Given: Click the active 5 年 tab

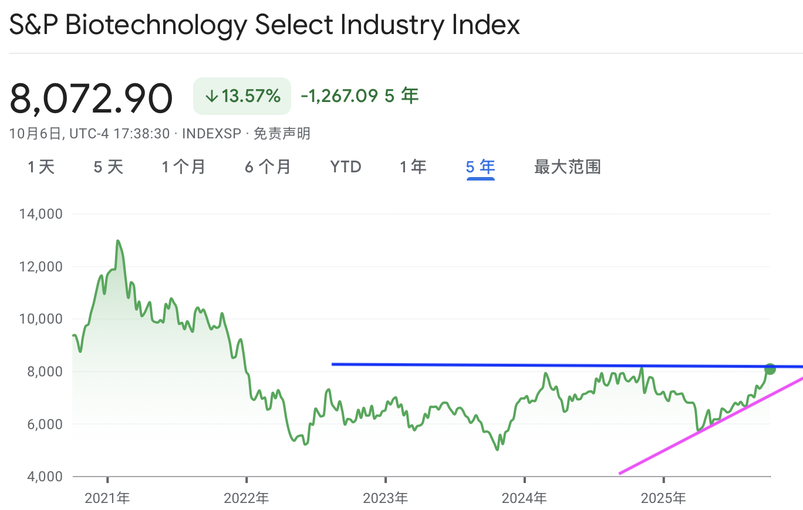Looking at the screenshot, I should point(481,167).
